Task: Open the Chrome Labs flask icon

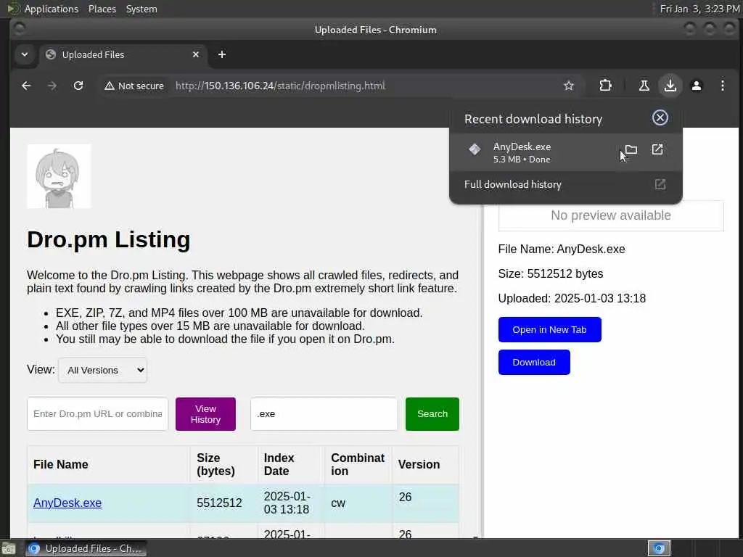Action: 644,86
